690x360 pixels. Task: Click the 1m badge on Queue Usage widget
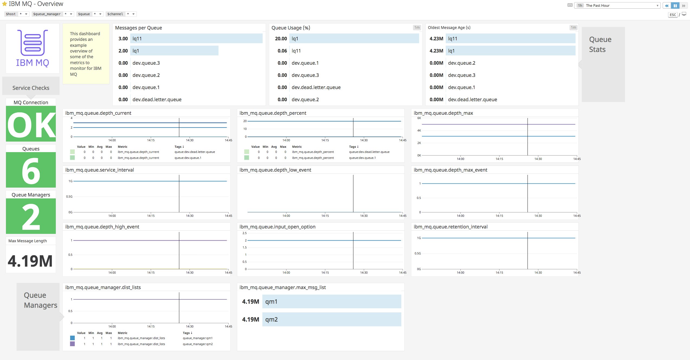point(417,27)
